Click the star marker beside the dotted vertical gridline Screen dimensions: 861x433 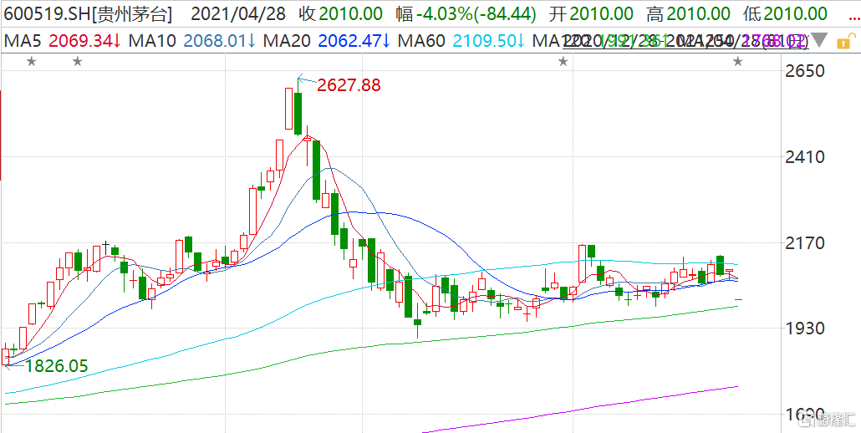pos(563,62)
